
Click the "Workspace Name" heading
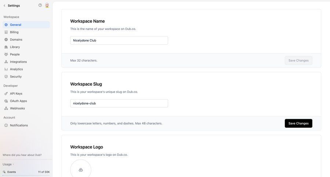point(88,21)
